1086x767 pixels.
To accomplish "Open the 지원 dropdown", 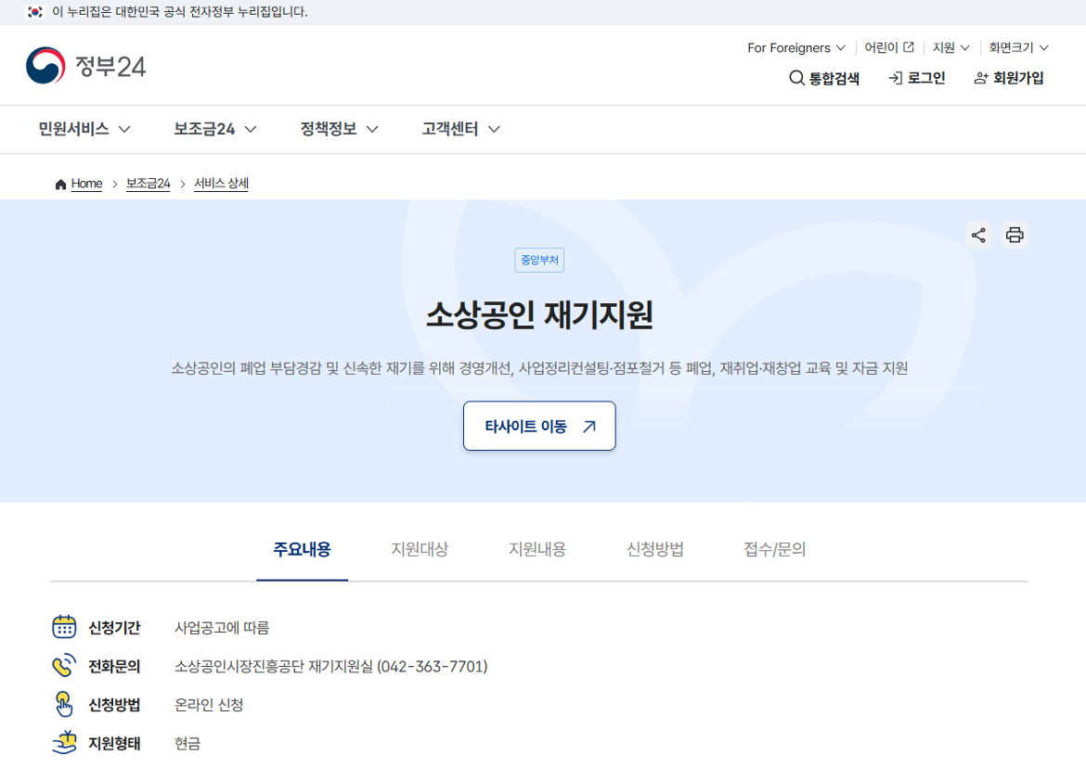I will [x=949, y=47].
